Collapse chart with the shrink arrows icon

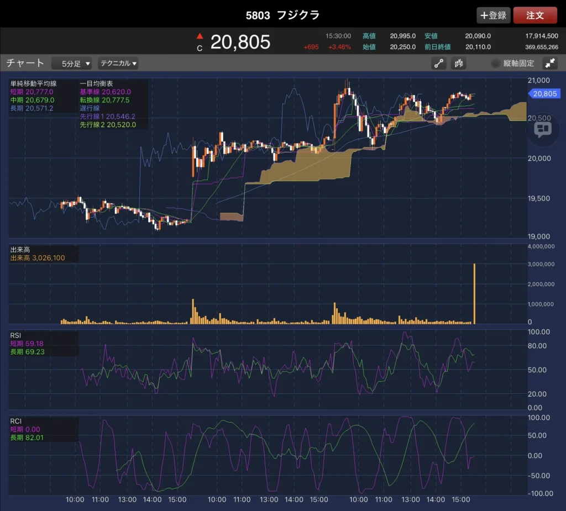(x=550, y=64)
